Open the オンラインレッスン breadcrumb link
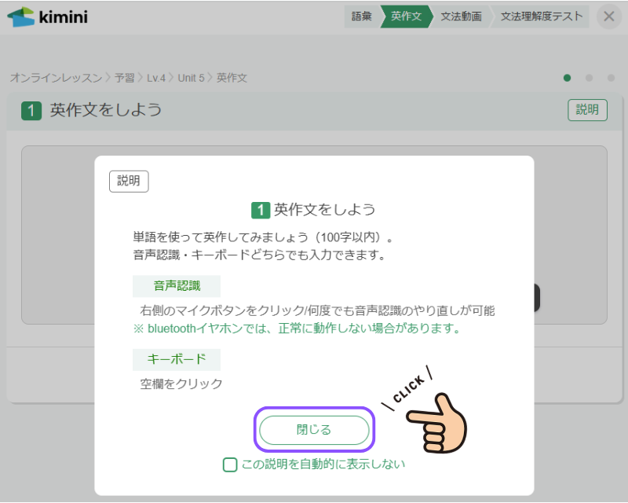This screenshot has width=628, height=503. 57,78
